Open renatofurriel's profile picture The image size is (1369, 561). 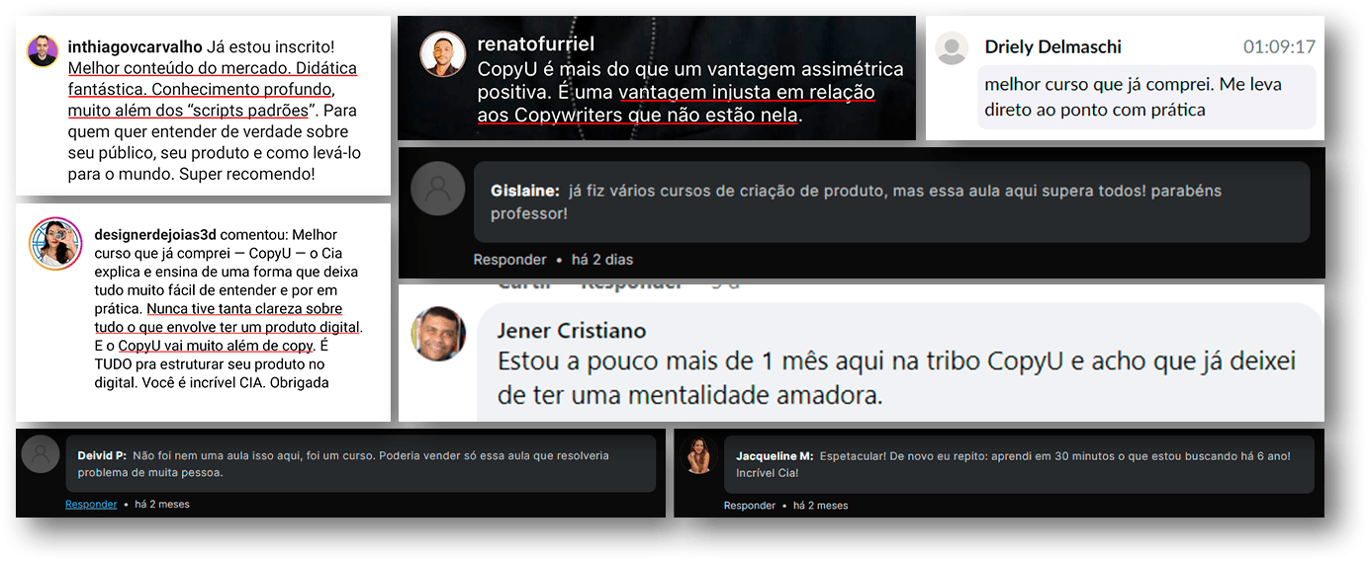pos(442,54)
